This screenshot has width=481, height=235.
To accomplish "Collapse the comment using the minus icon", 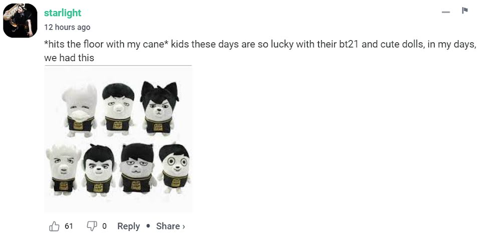I will point(446,12).
